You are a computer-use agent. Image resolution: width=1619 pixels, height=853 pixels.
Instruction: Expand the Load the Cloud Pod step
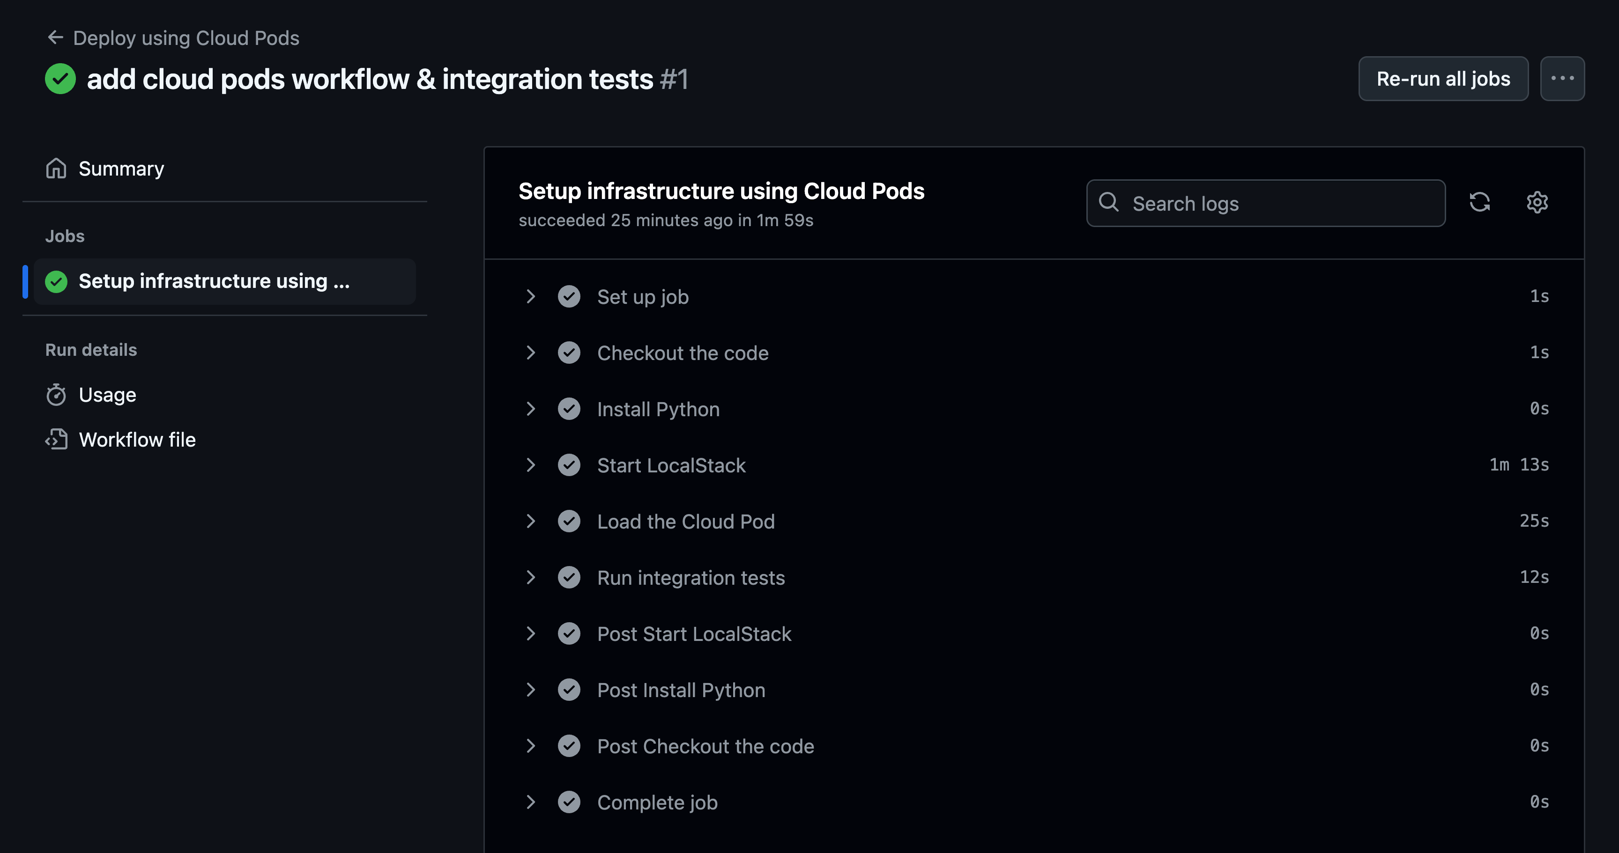(531, 522)
